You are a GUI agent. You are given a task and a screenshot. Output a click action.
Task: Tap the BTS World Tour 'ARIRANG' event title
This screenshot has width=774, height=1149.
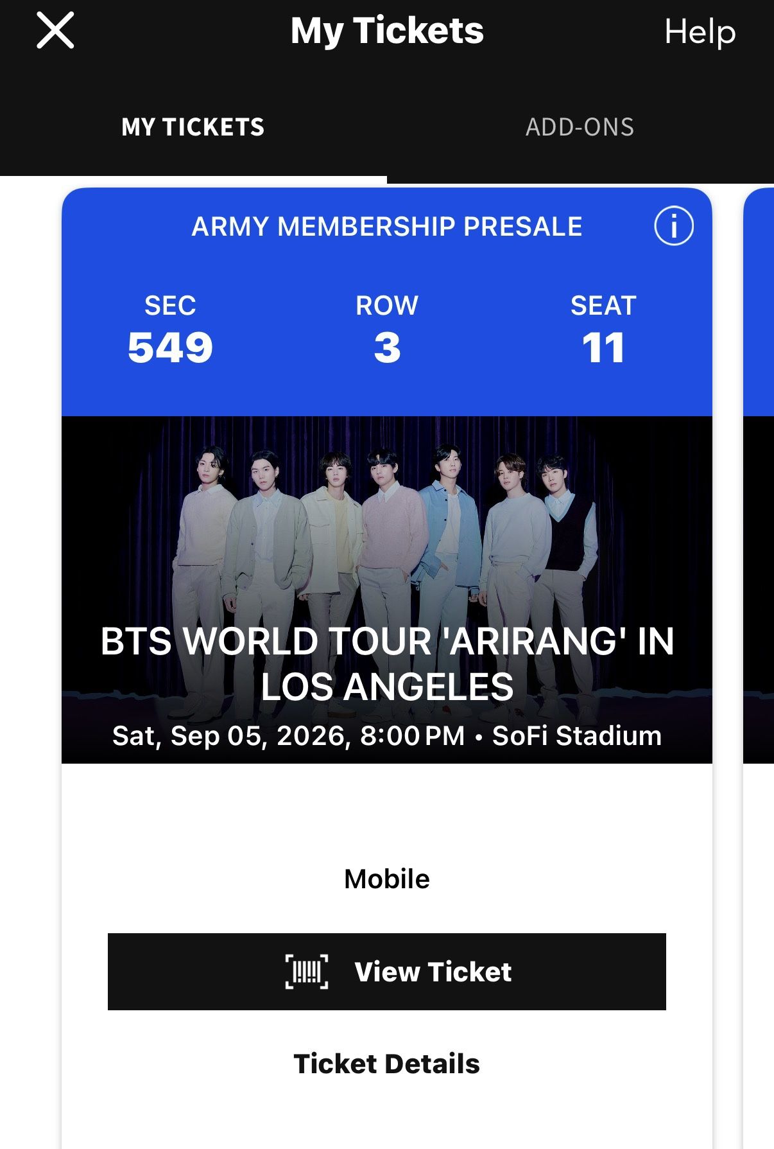[x=387, y=664]
